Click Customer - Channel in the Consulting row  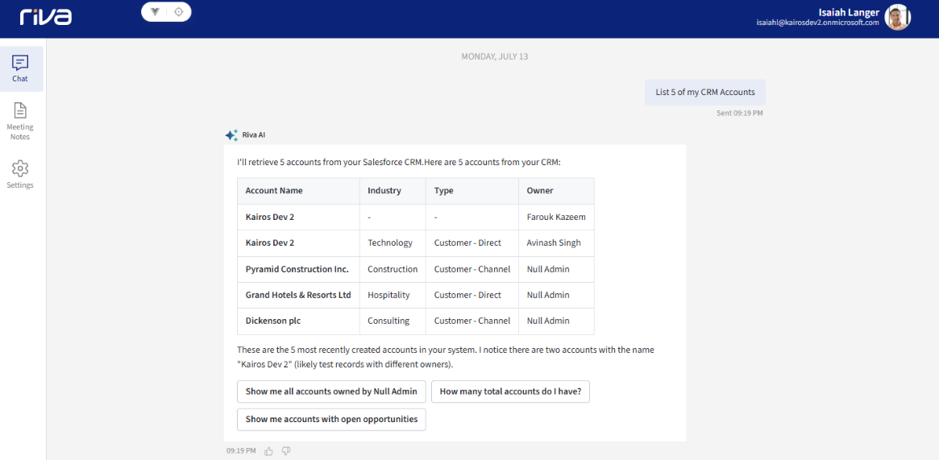pos(472,321)
